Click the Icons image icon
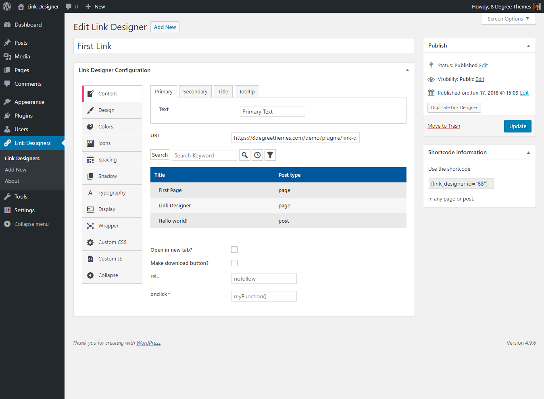The width and height of the screenshot is (544, 399). [x=90, y=143]
